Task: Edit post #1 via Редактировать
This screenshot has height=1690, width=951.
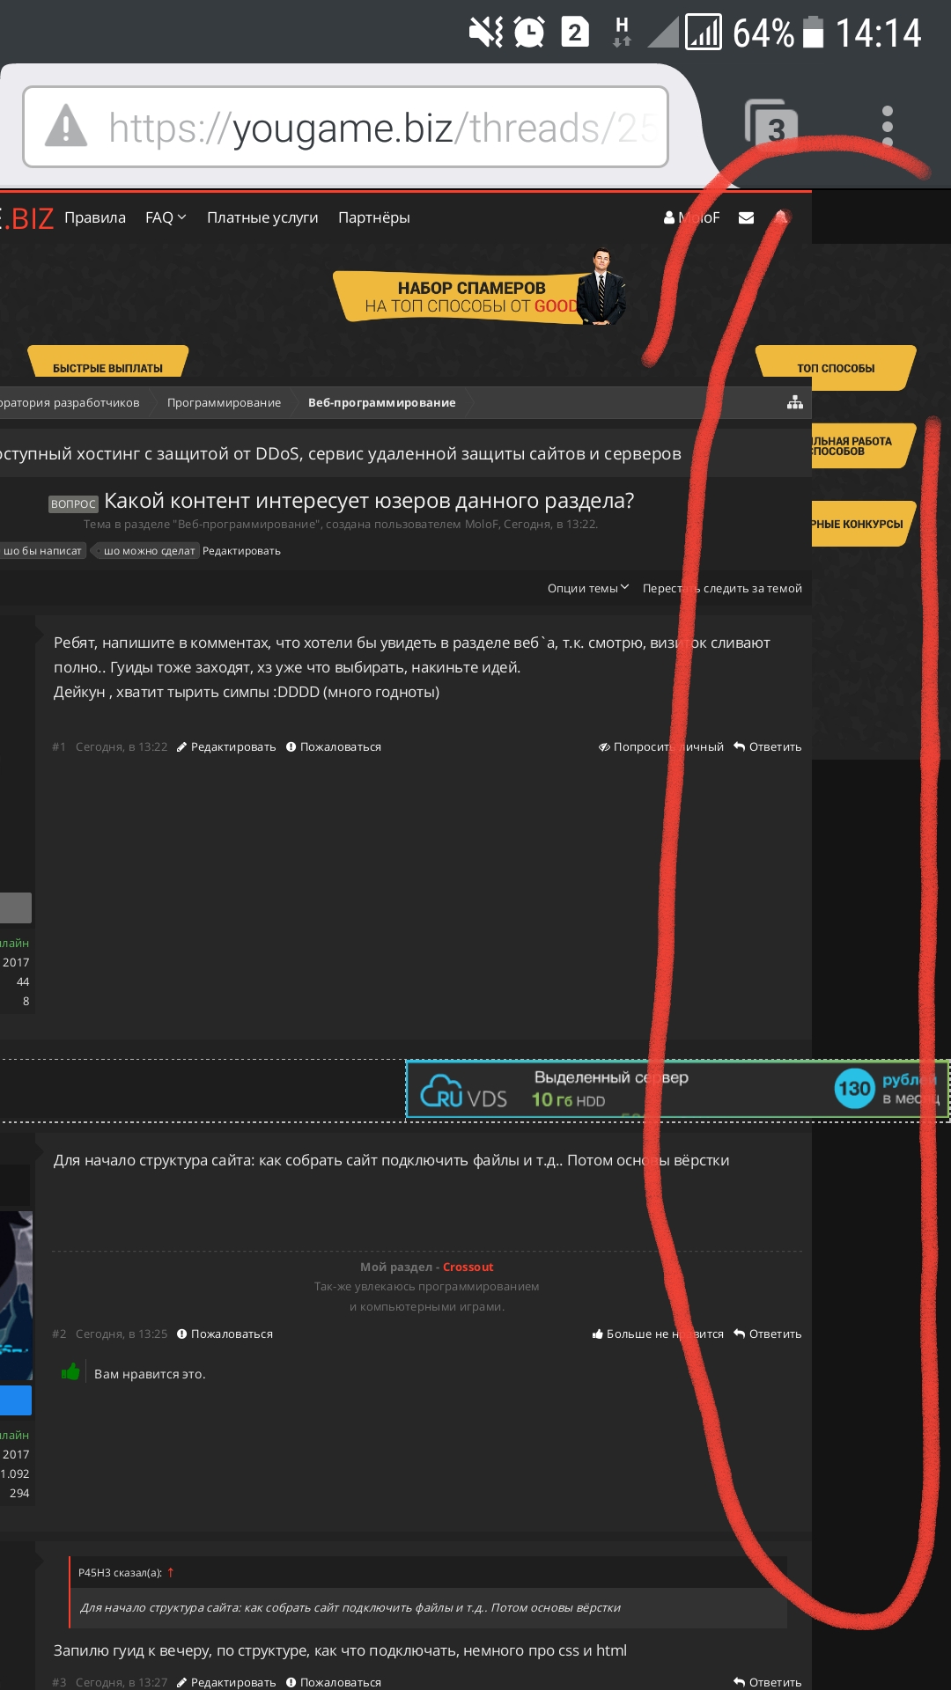Action: coord(226,746)
